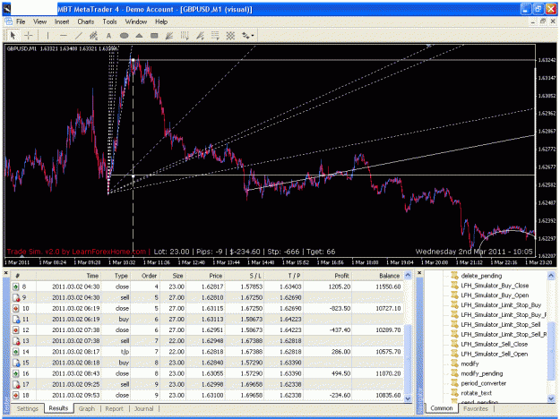Switch to the Graph tab
560x419 pixels.
(x=87, y=408)
